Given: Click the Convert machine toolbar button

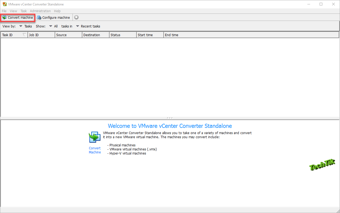Looking at the screenshot, I should pyautogui.click(x=18, y=18).
